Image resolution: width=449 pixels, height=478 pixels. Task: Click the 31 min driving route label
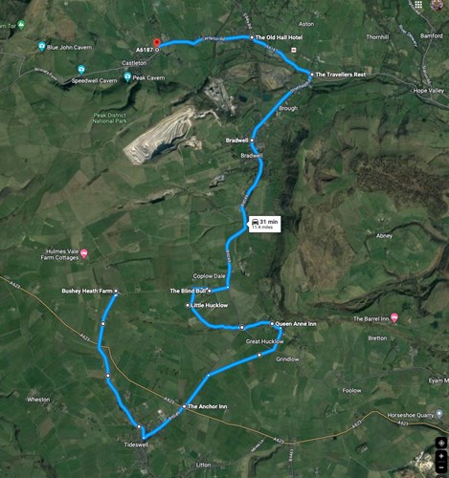point(264,224)
